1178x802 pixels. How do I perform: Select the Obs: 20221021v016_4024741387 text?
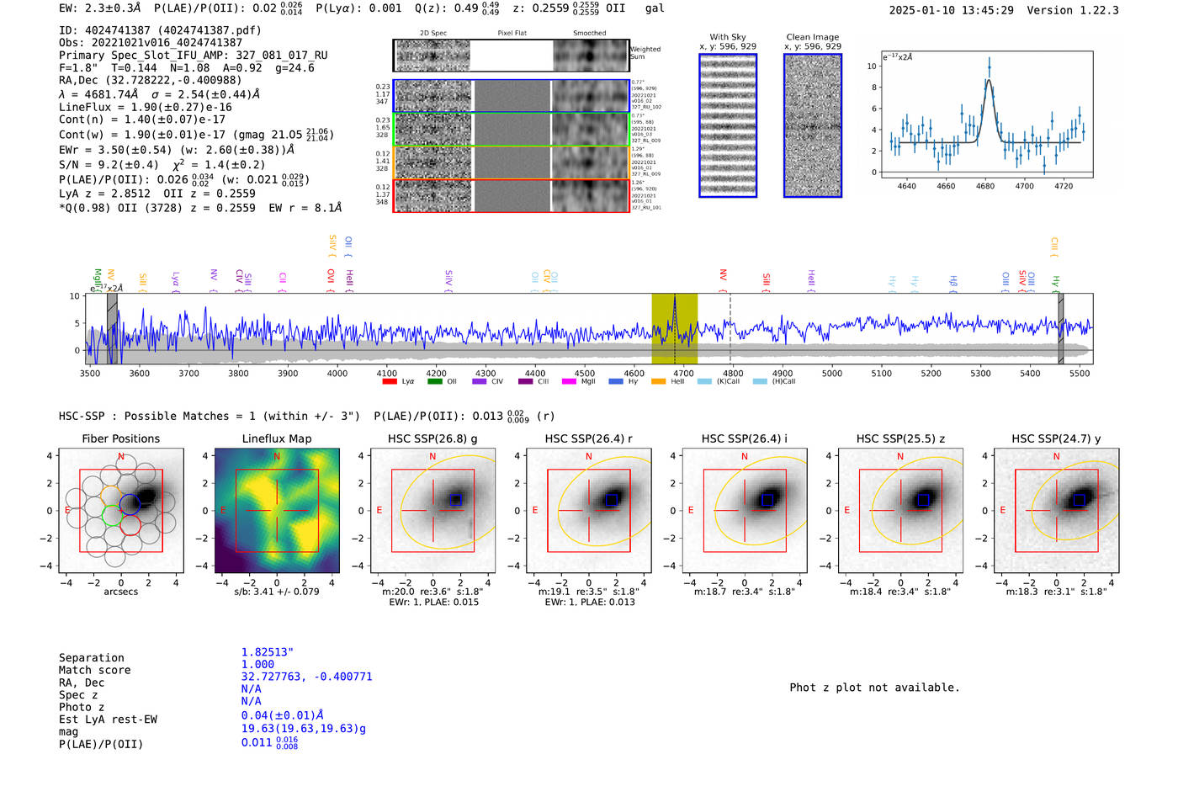(151, 43)
